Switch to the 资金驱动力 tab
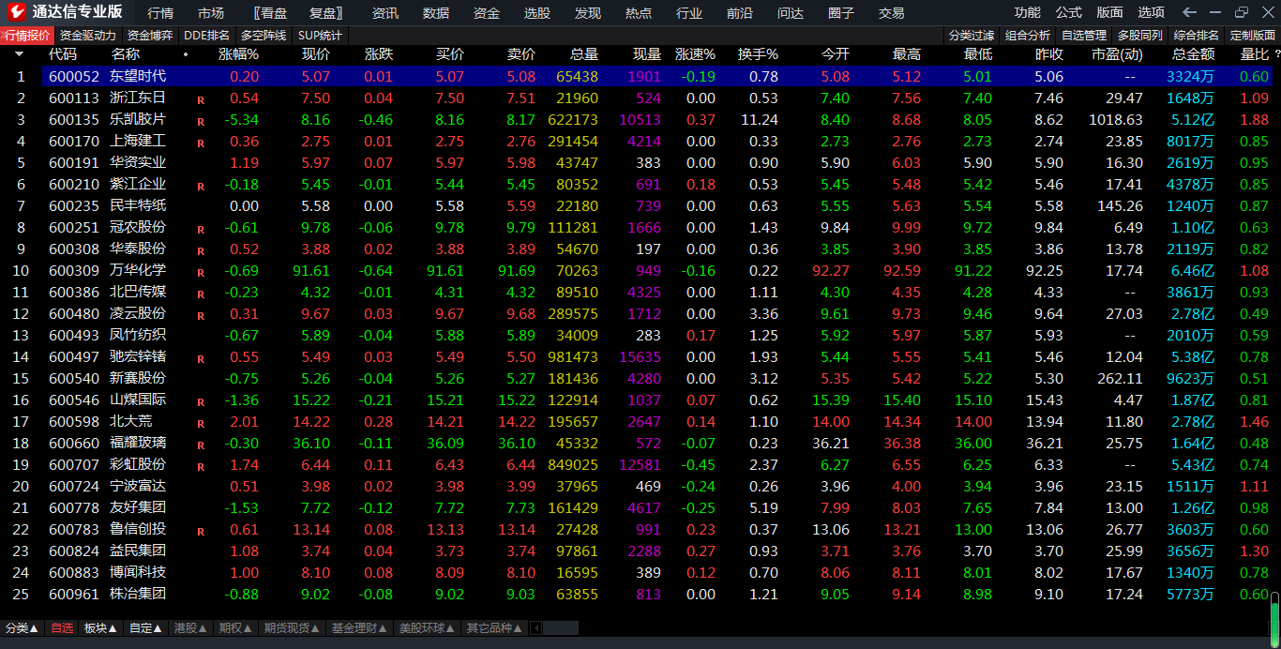 [x=88, y=36]
